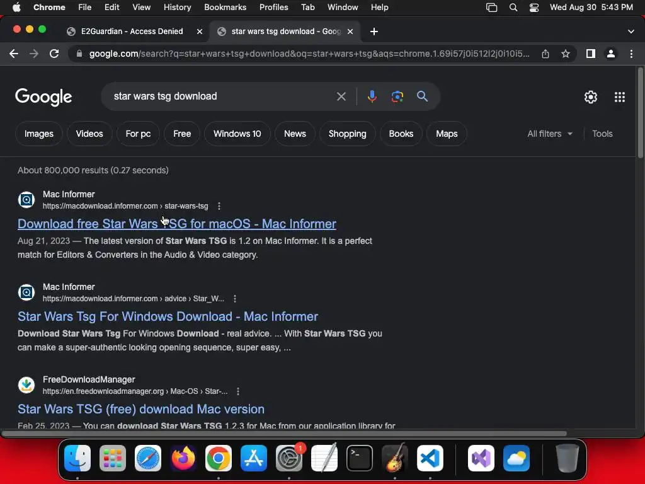
Task: Open options for first Mac Informer result
Action: coord(219,206)
